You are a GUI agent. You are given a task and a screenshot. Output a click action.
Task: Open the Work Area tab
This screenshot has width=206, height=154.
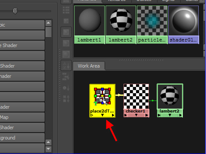(x=89, y=66)
